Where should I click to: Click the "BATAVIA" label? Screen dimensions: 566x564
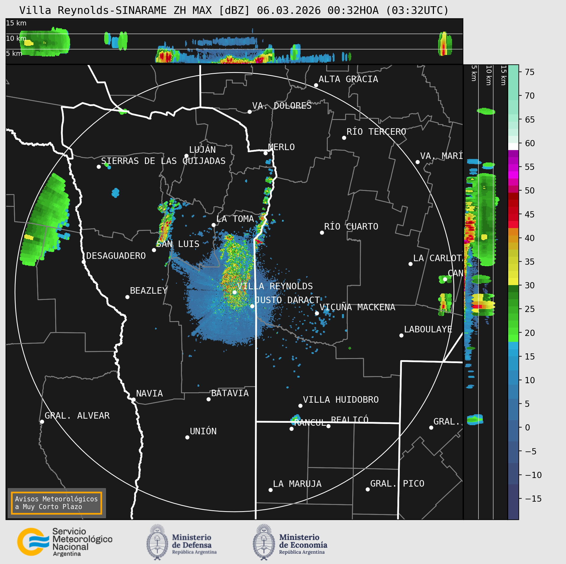230,393
